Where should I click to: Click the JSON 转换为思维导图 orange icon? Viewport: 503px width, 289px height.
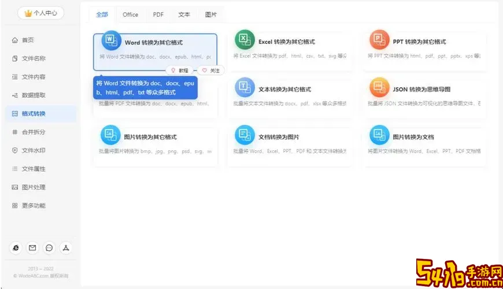pyautogui.click(x=379, y=87)
